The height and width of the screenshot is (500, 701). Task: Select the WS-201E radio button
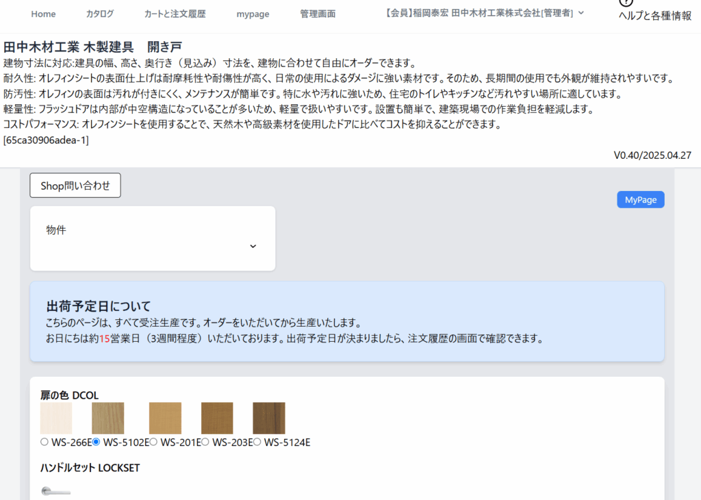(153, 442)
